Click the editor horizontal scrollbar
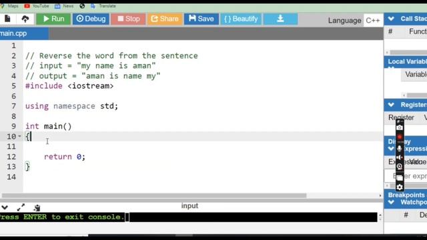 click(154, 195)
